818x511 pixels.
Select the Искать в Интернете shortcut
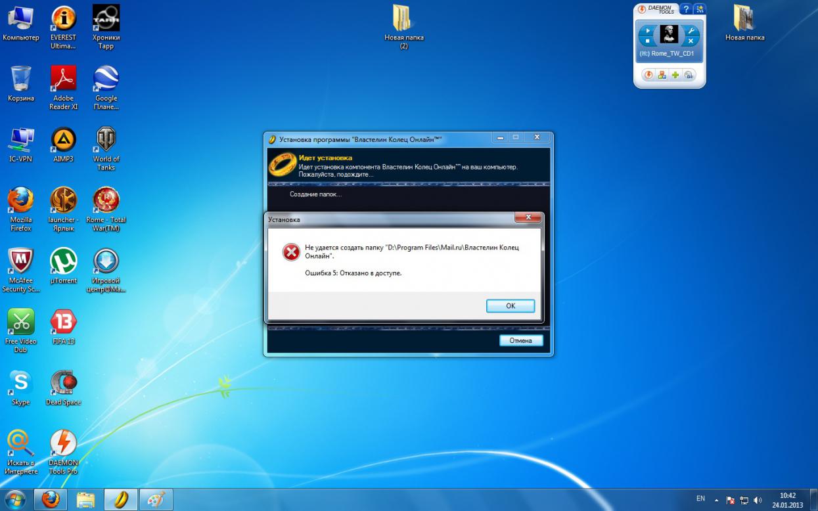tap(21, 453)
